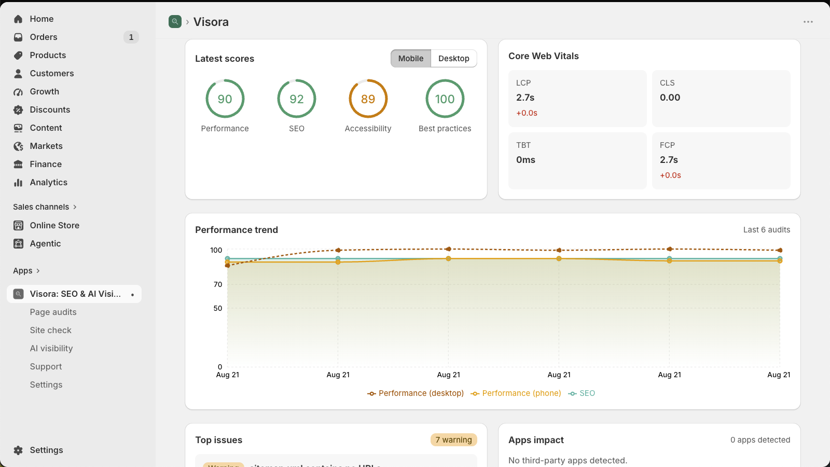The height and width of the screenshot is (467, 830).
Task: Open the Products page link
Action: click(x=48, y=56)
